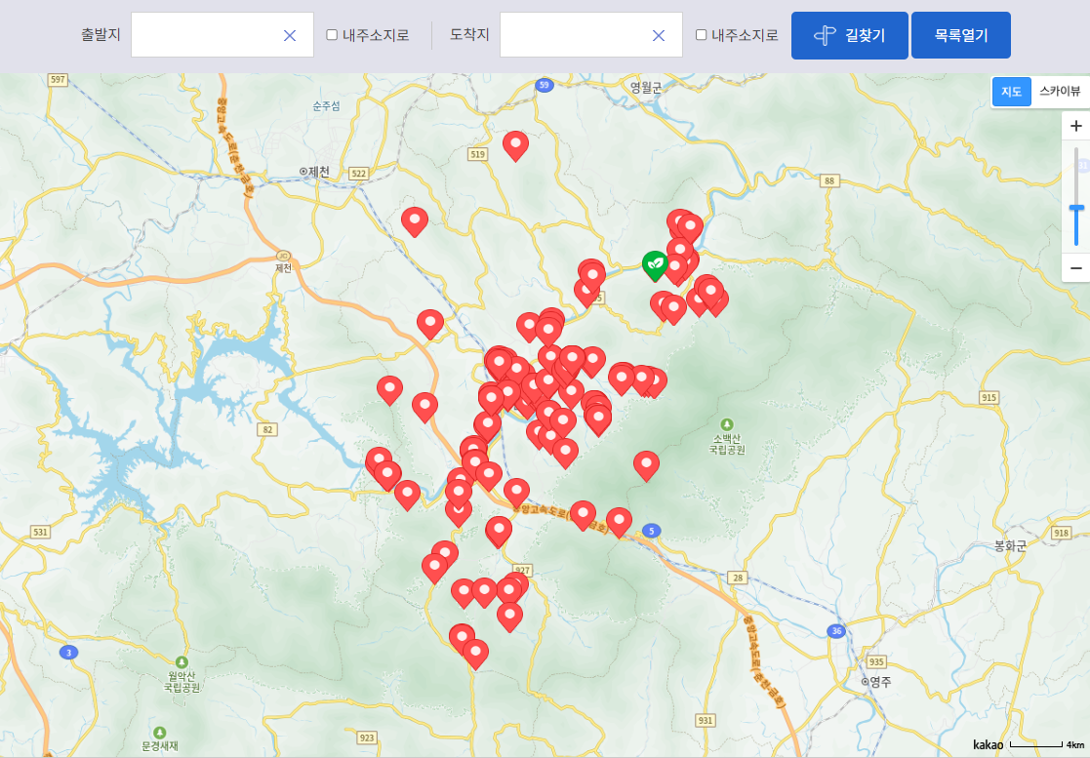The width and height of the screenshot is (1090, 758).
Task: Click the road 531 label
Action: [40, 533]
